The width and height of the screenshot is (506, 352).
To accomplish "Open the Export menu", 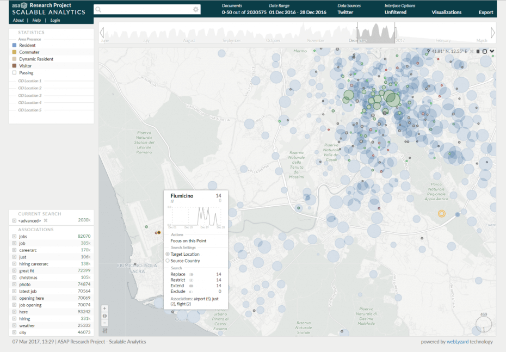I will coord(486,12).
